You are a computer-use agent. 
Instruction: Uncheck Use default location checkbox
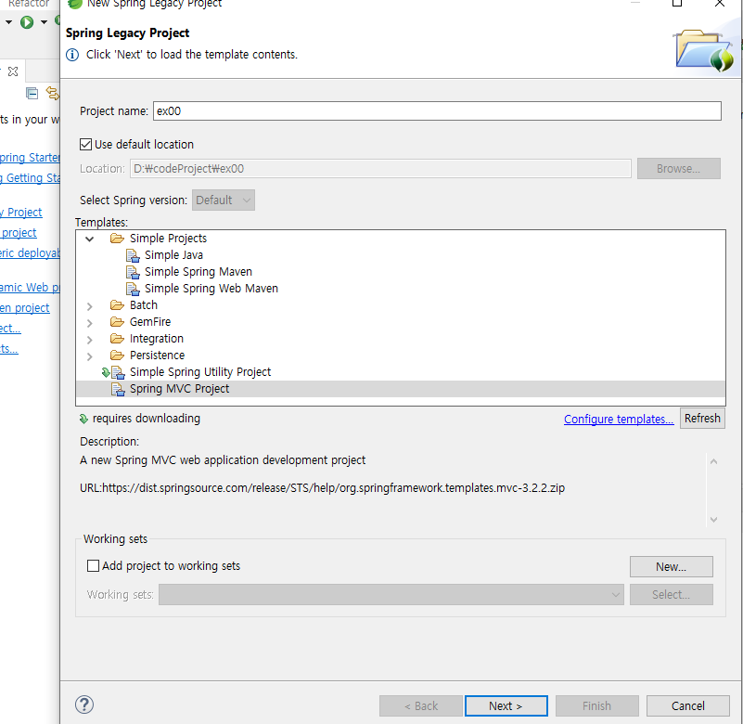click(85, 144)
